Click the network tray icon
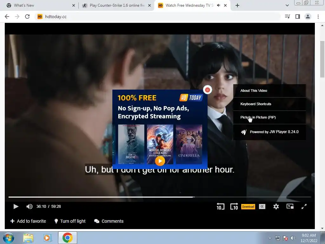Screen dimensions: 325x244 point(277,238)
